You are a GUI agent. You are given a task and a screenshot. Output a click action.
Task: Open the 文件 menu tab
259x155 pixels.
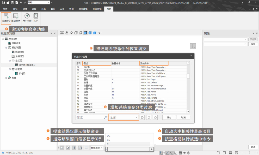tap(5, 9)
